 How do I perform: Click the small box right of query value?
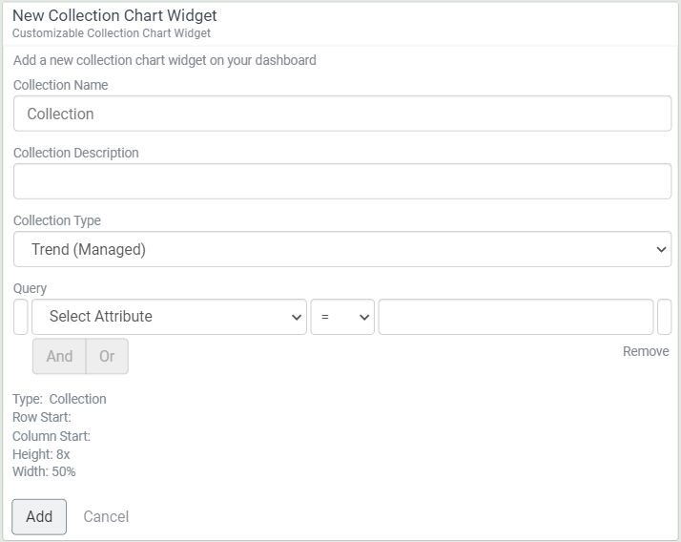[665, 317]
